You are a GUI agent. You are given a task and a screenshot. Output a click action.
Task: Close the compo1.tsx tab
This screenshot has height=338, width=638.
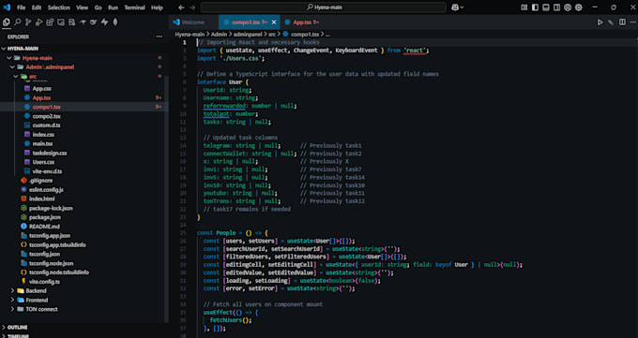[274, 22]
